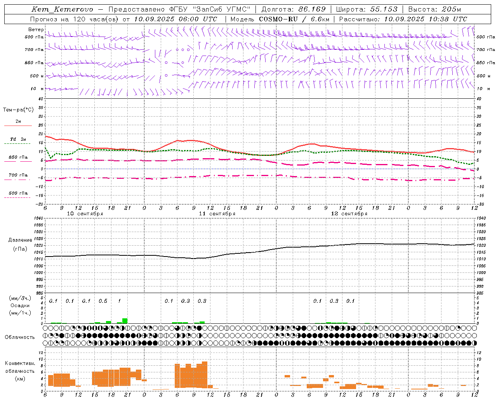Click the Ветер wind panel label
Viewport: 497px width, 398px height.
click(x=36, y=30)
